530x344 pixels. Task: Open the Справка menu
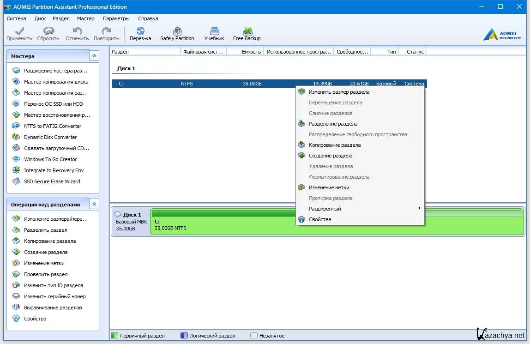tap(148, 18)
